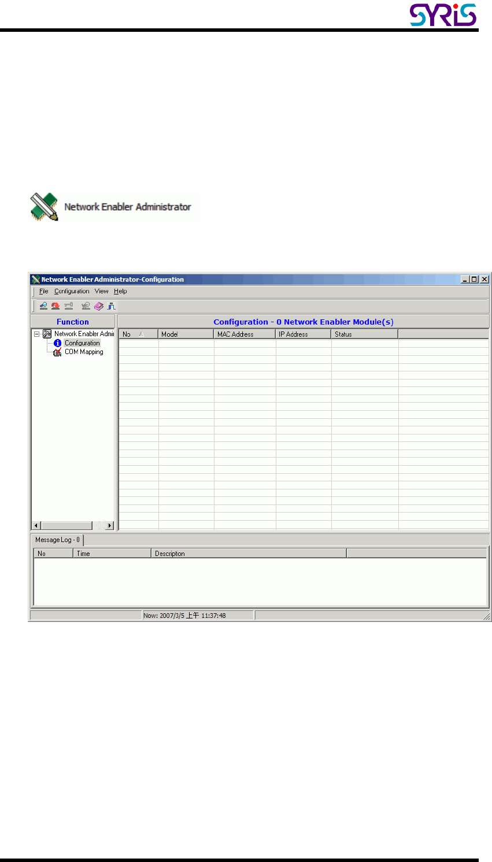492x862 pixels.
Task: Click the message log Description column header
Action: coord(249,554)
